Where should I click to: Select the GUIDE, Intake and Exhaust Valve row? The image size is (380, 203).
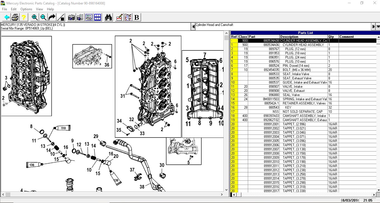coord(303,82)
